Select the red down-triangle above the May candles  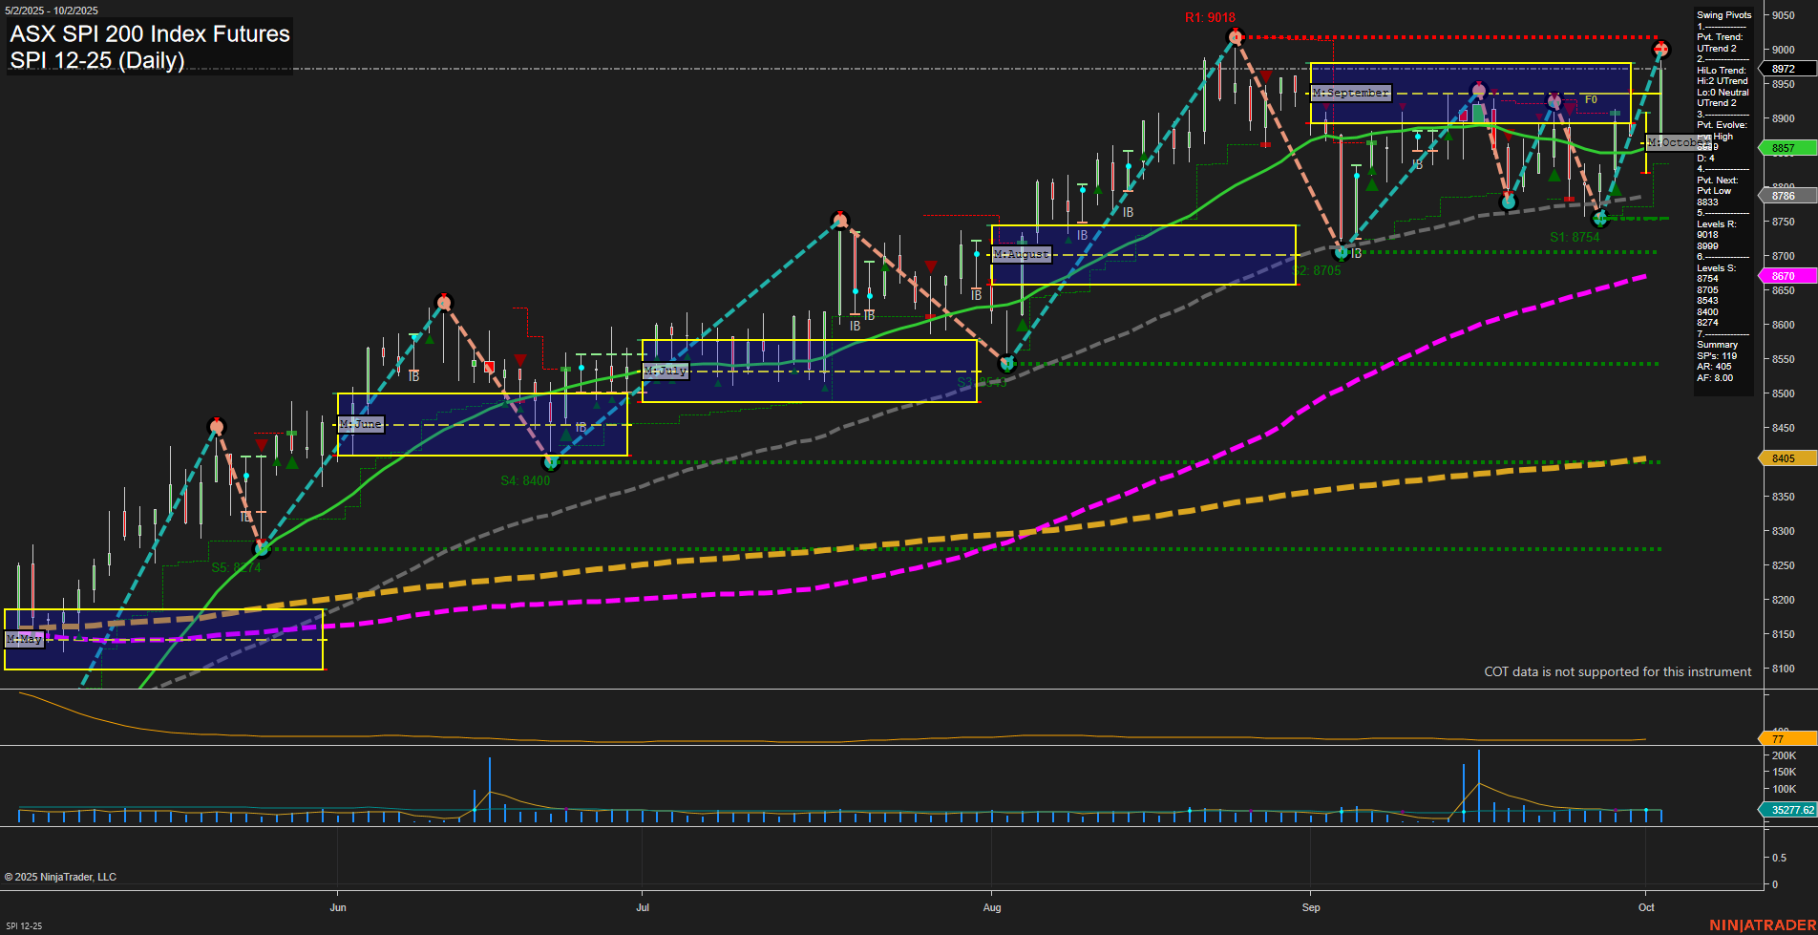tap(264, 445)
